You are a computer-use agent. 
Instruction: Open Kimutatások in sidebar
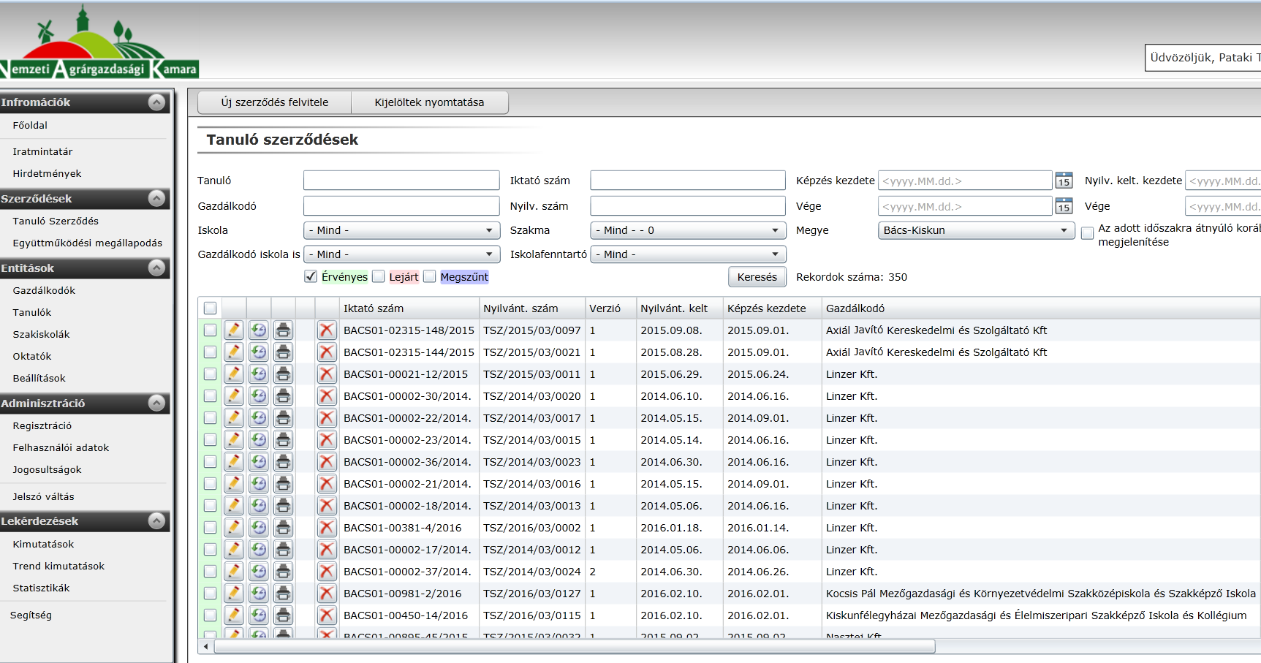point(43,544)
